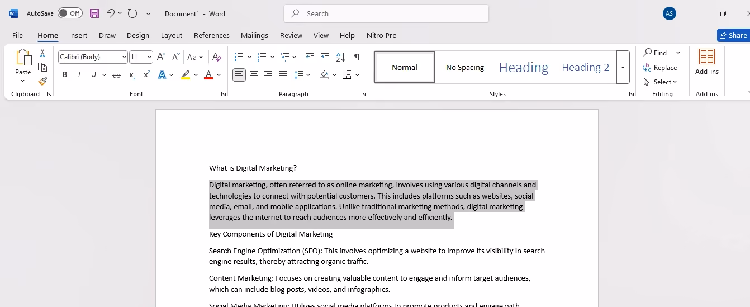Switch to the Layout tab
The width and height of the screenshot is (750, 307).
[172, 35]
